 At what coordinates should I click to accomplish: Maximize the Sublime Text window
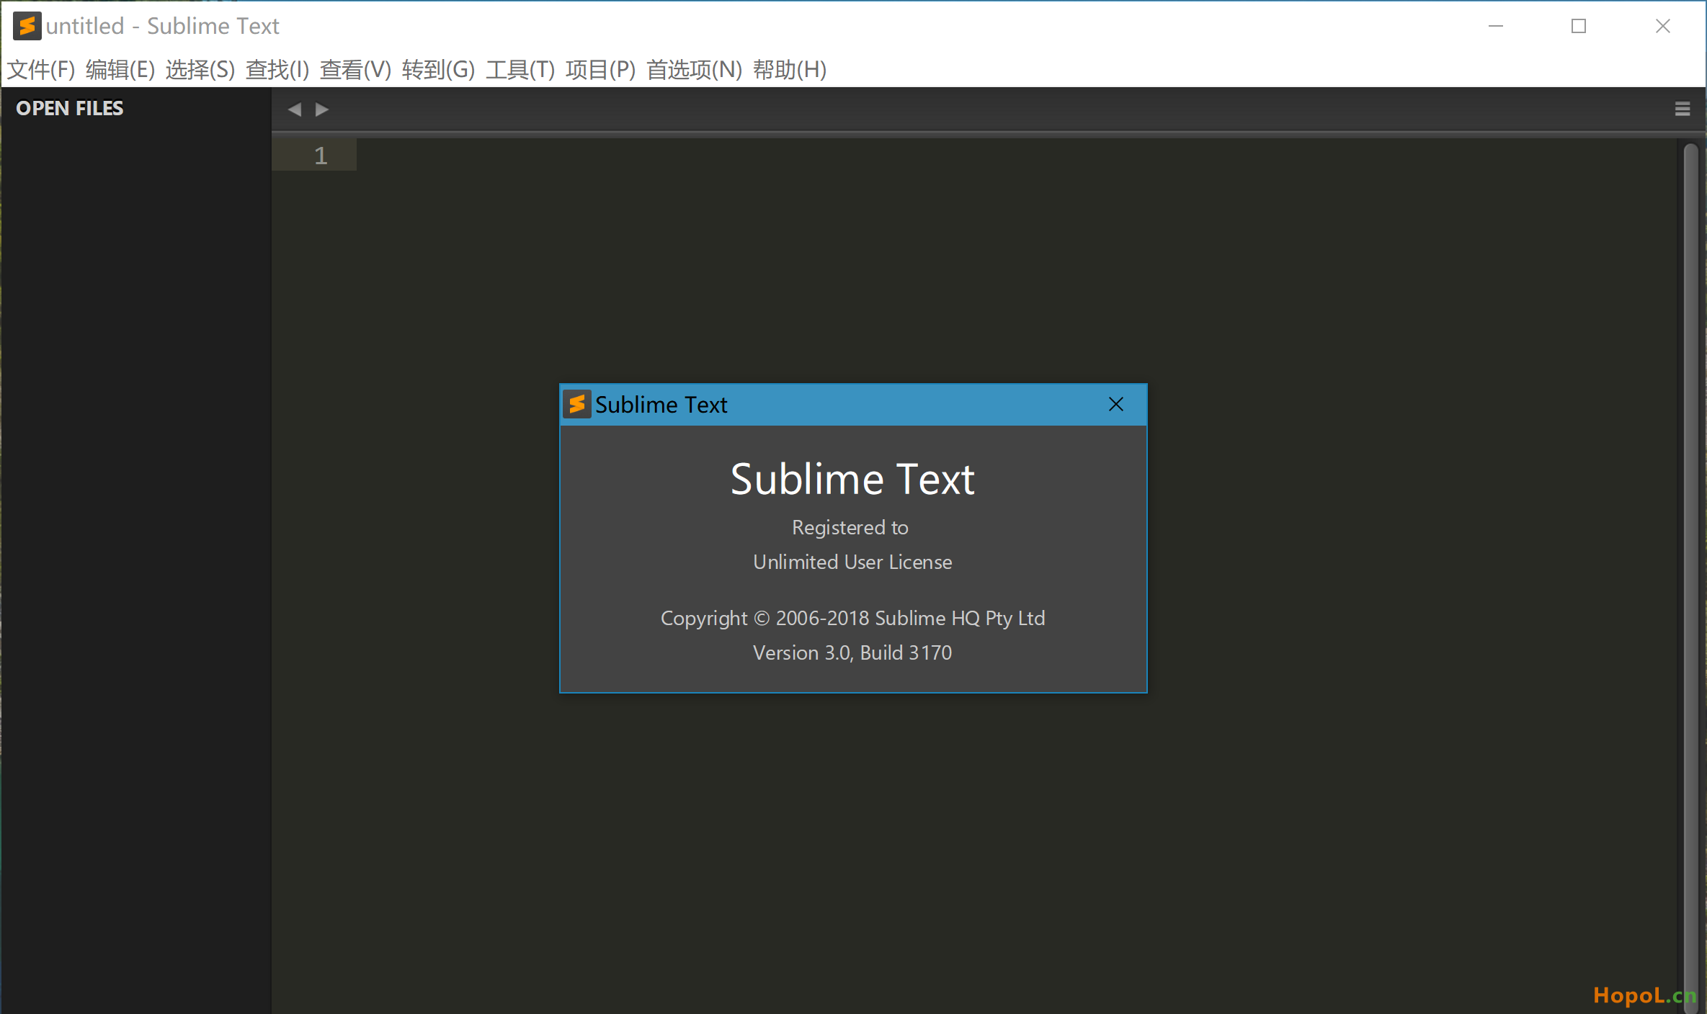[1579, 26]
